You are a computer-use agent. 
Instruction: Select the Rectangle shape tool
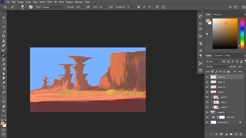[3, 102]
